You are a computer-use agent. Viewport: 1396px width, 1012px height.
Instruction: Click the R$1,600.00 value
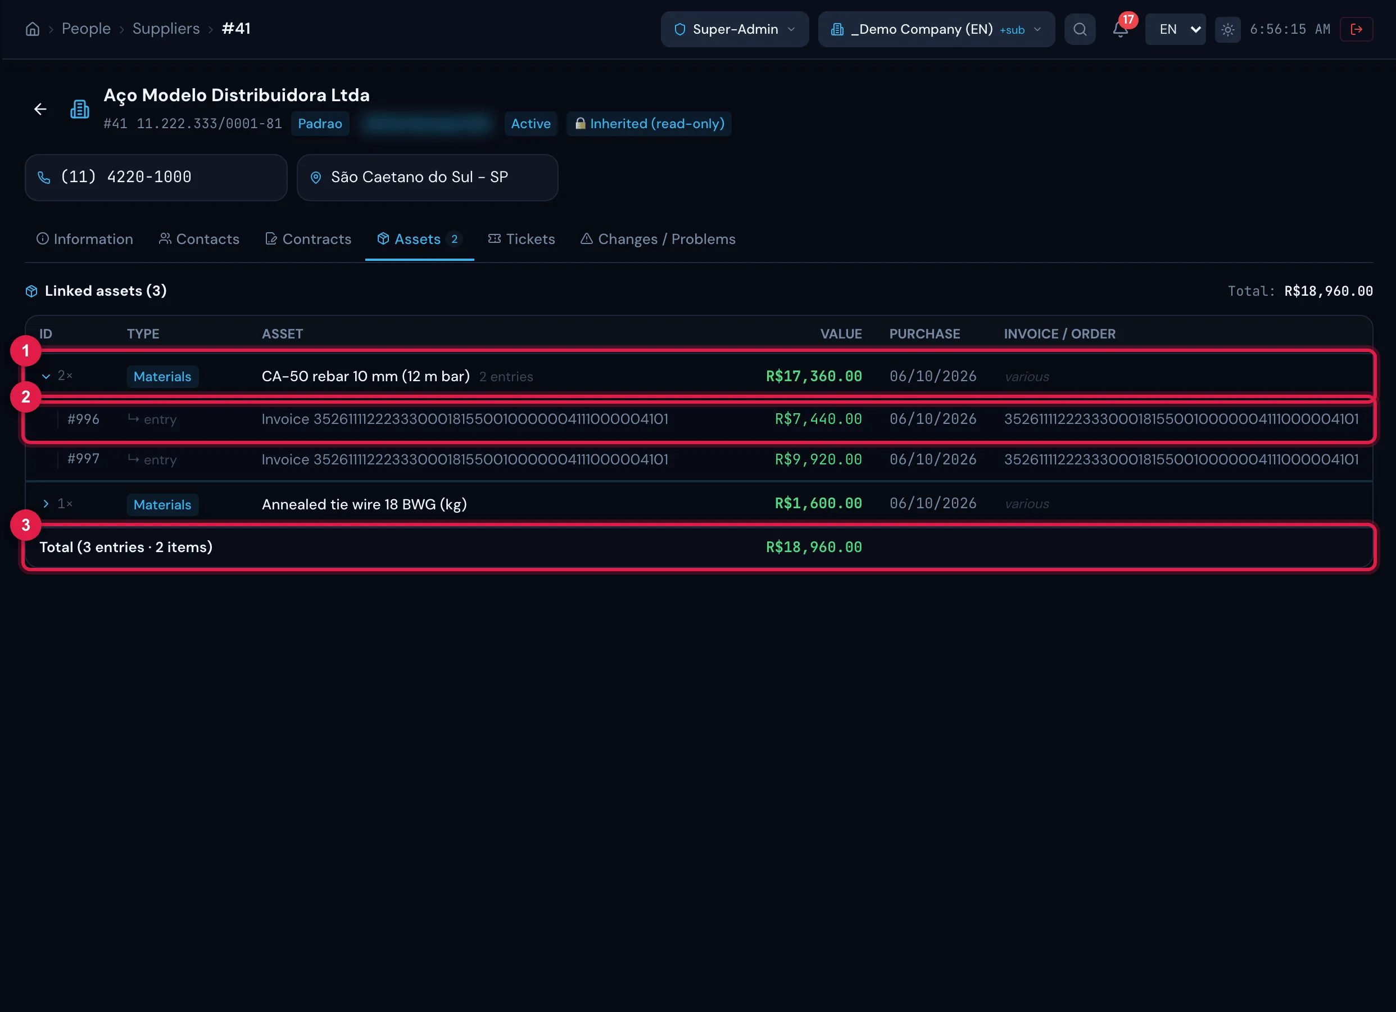[818, 504]
